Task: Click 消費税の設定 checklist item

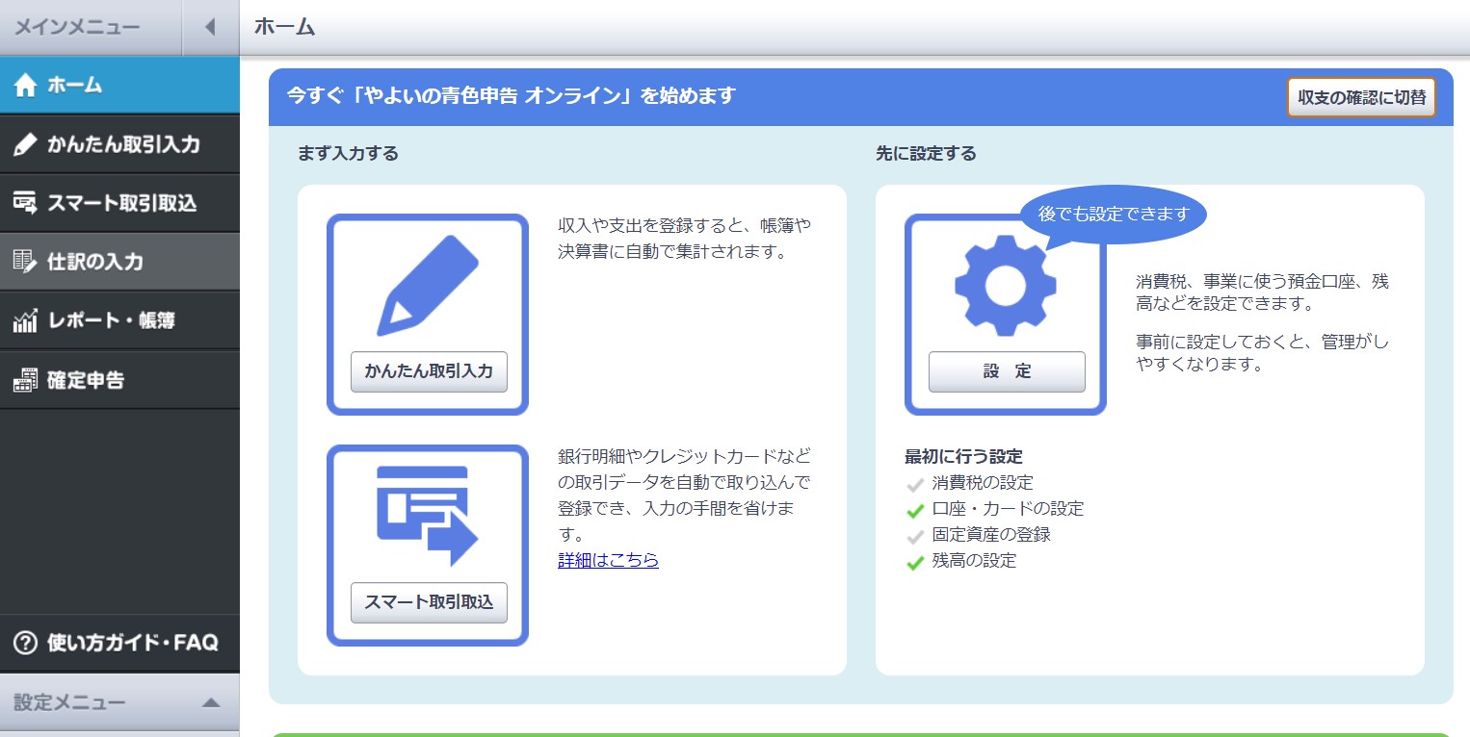Action: click(x=983, y=483)
